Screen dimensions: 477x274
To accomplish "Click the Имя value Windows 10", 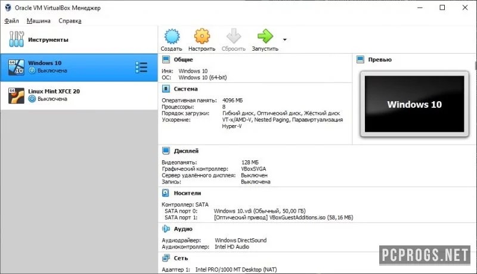I will click(193, 71).
